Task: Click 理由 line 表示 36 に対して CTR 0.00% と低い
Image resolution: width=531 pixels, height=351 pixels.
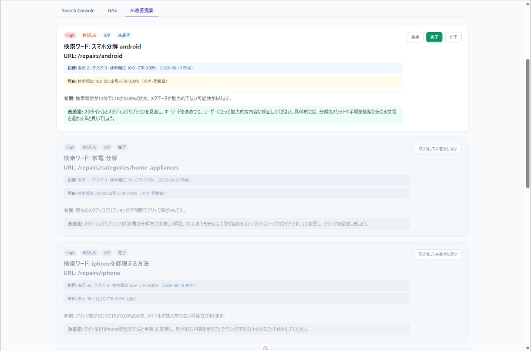Action: [237, 299]
